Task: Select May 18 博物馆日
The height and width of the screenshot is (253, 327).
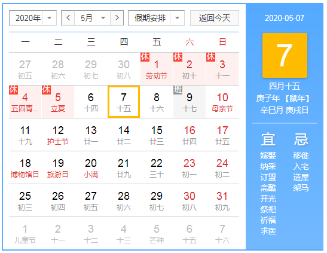Action: click(25, 167)
